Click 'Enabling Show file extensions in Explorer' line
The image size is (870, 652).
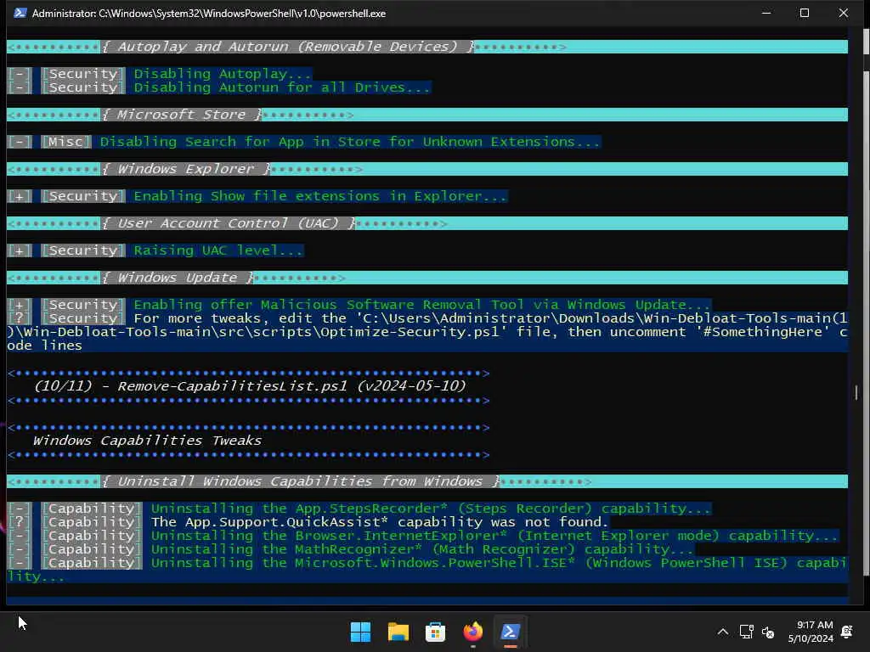point(320,196)
